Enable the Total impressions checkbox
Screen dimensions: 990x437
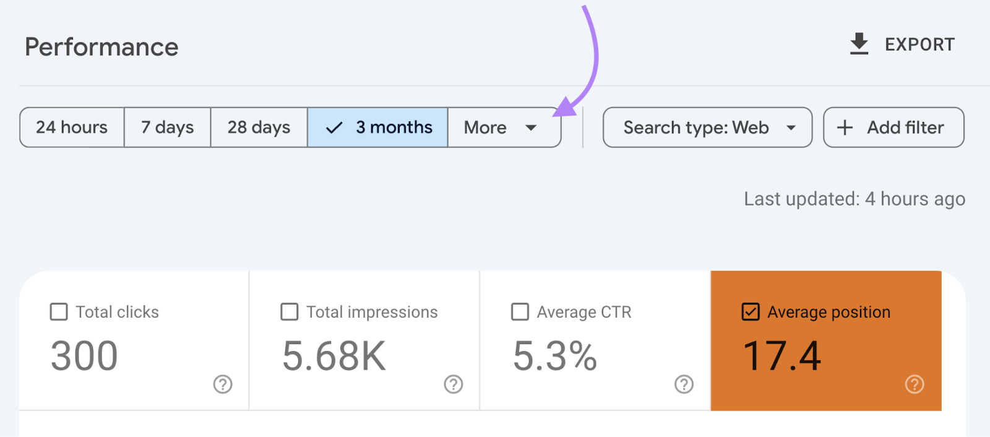coord(290,311)
